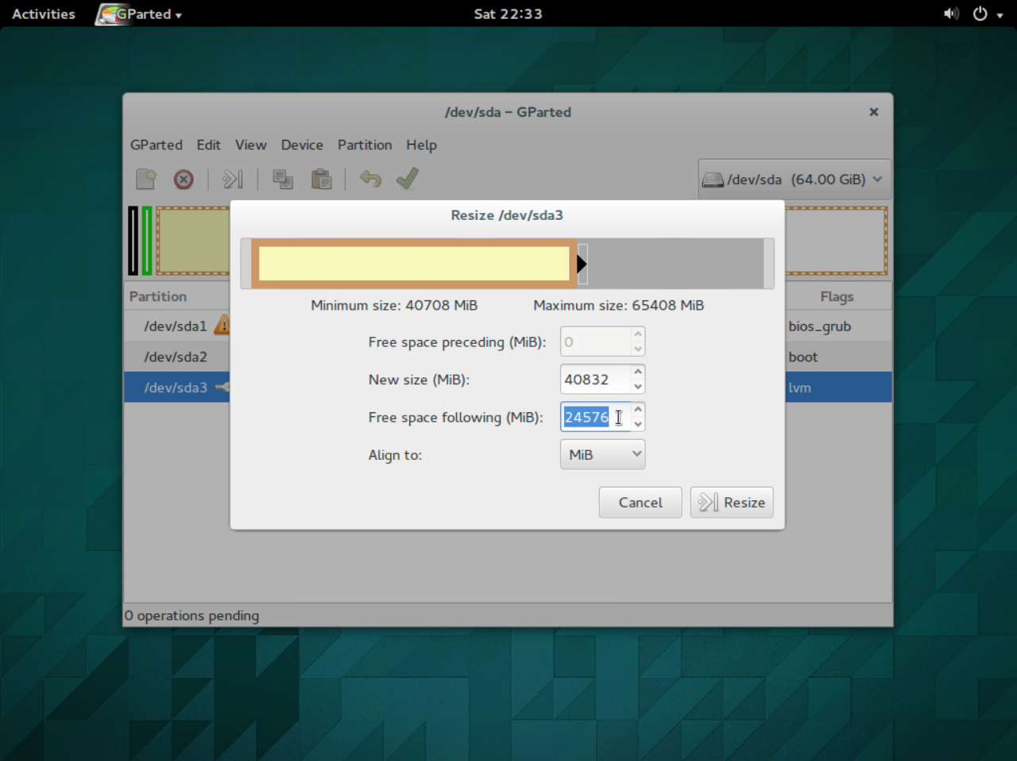Open the Align to MiB dropdown

tap(602, 454)
